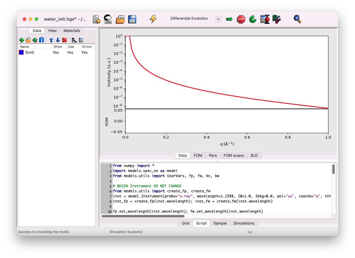Stop the fit with the red STOP sign
This screenshot has width=355, height=258.
tap(241, 19)
